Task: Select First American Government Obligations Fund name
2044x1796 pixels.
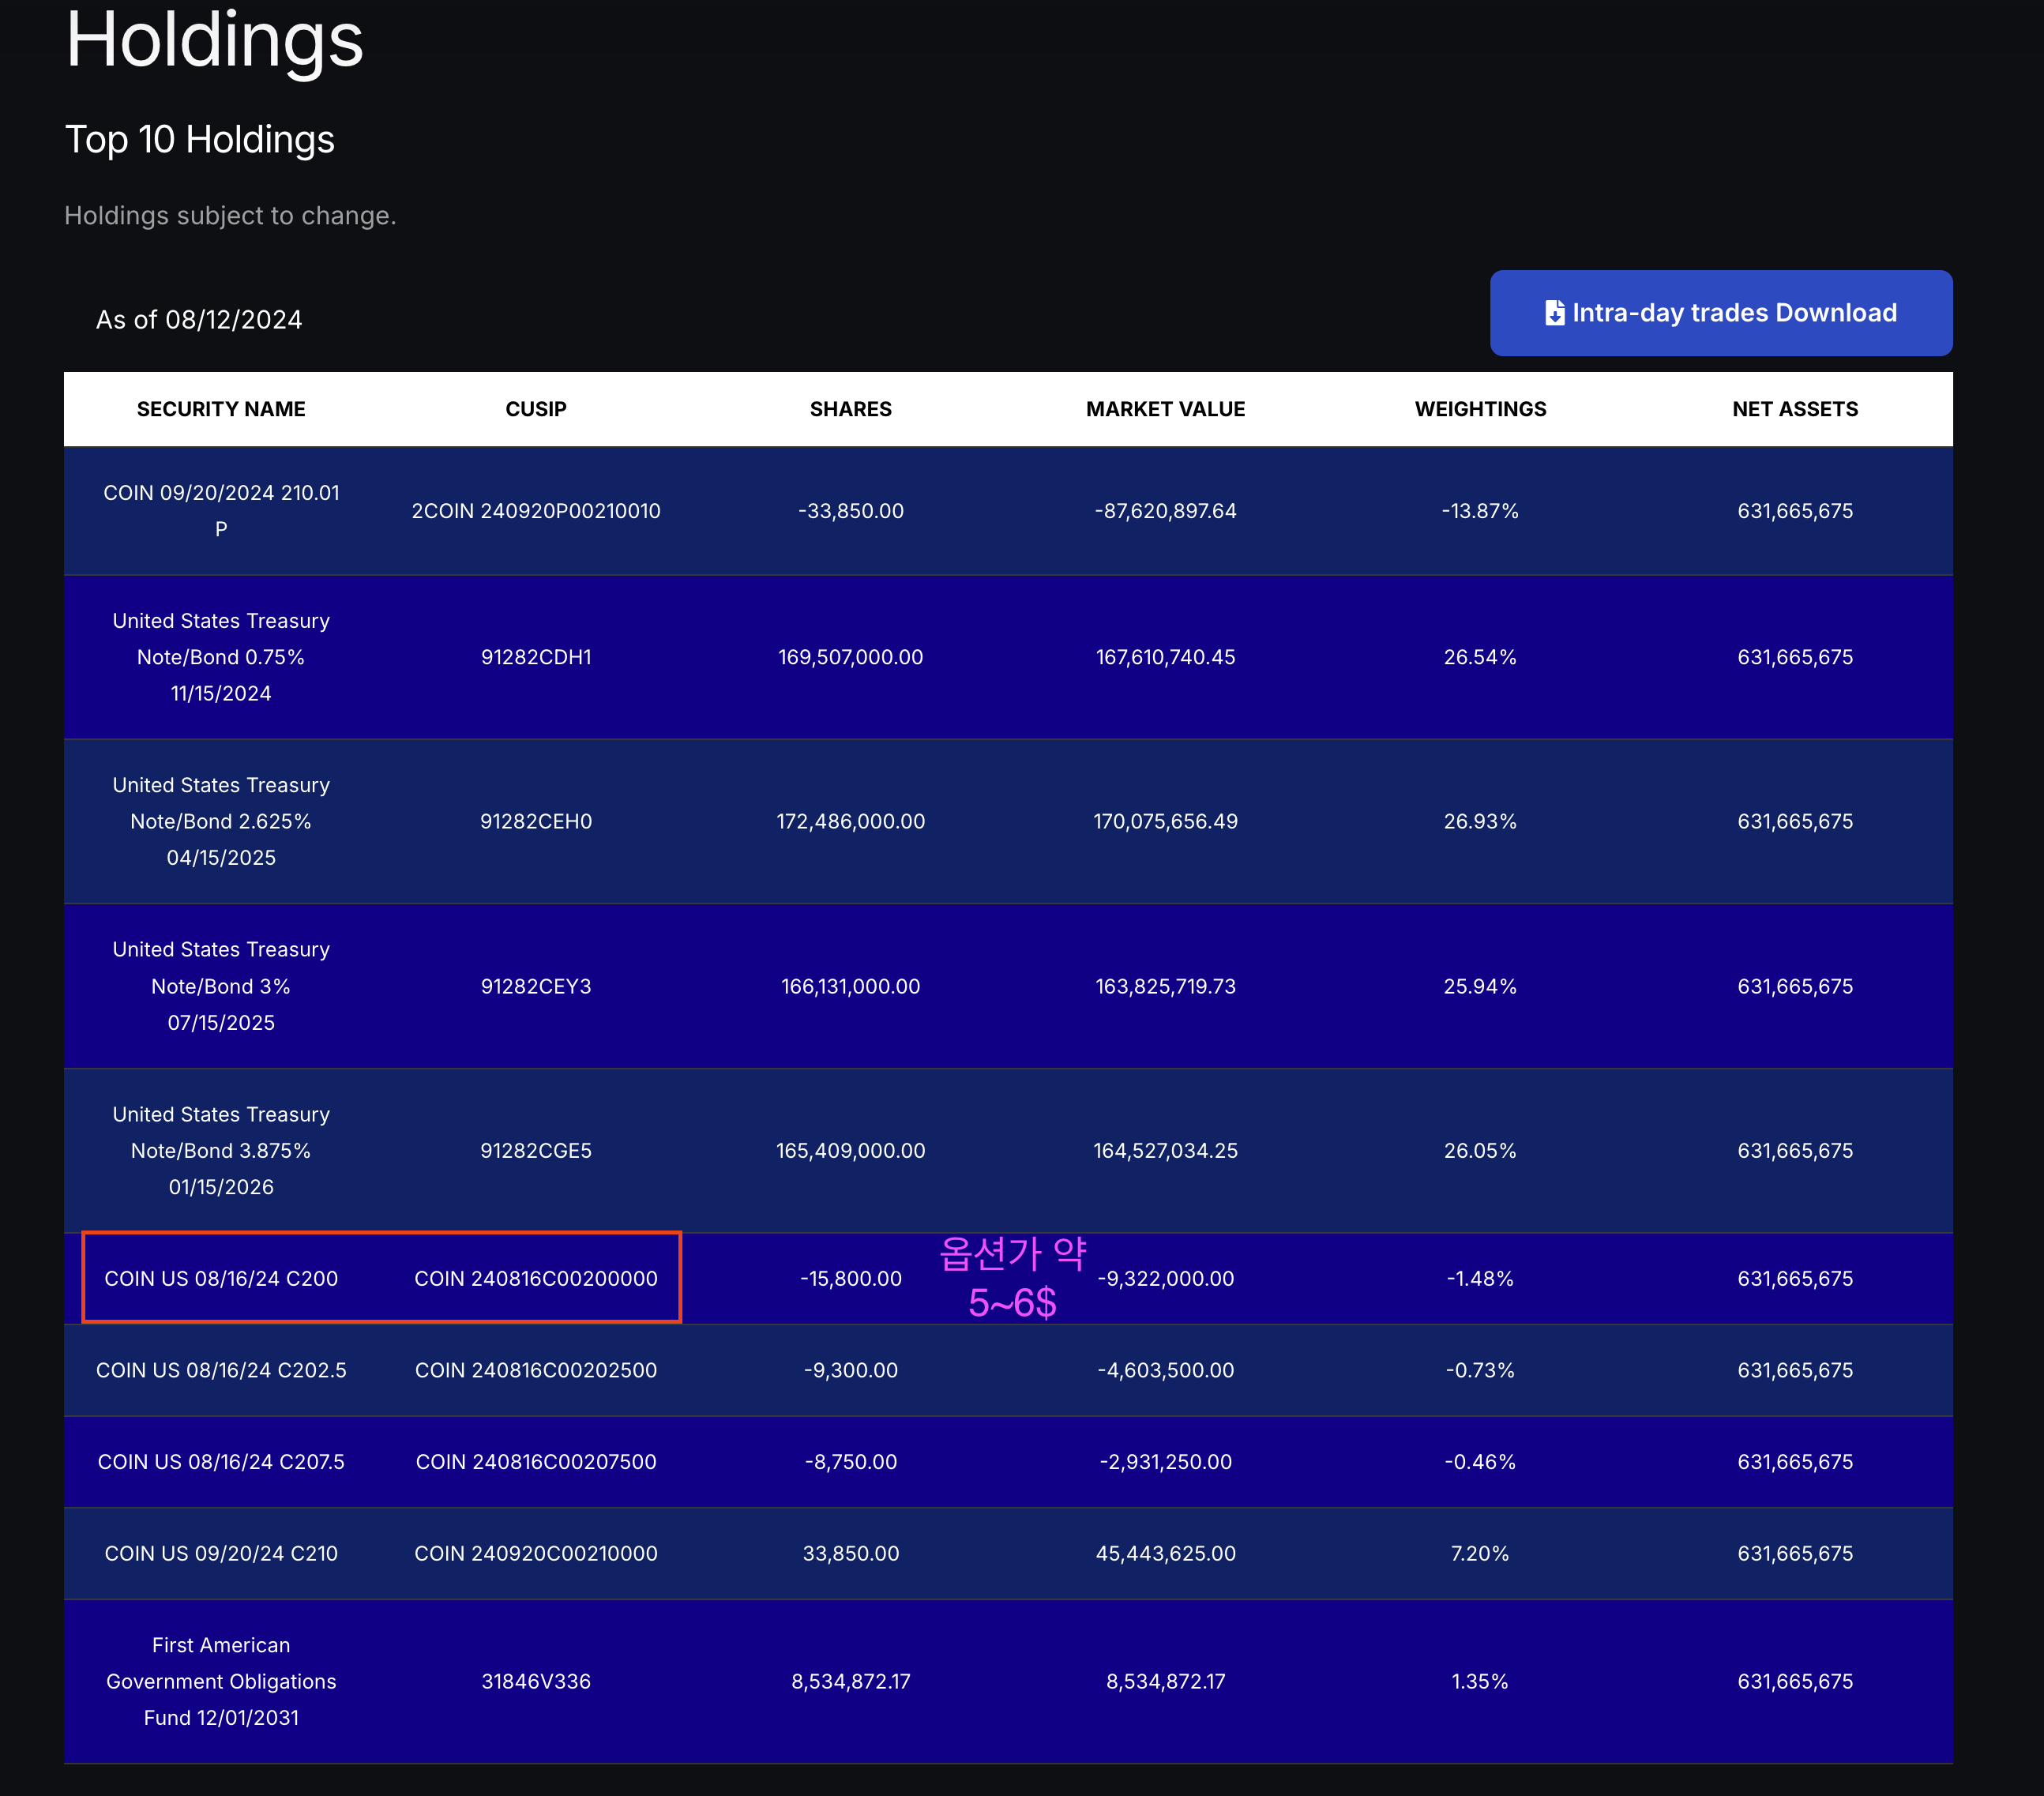Action: [221, 1681]
